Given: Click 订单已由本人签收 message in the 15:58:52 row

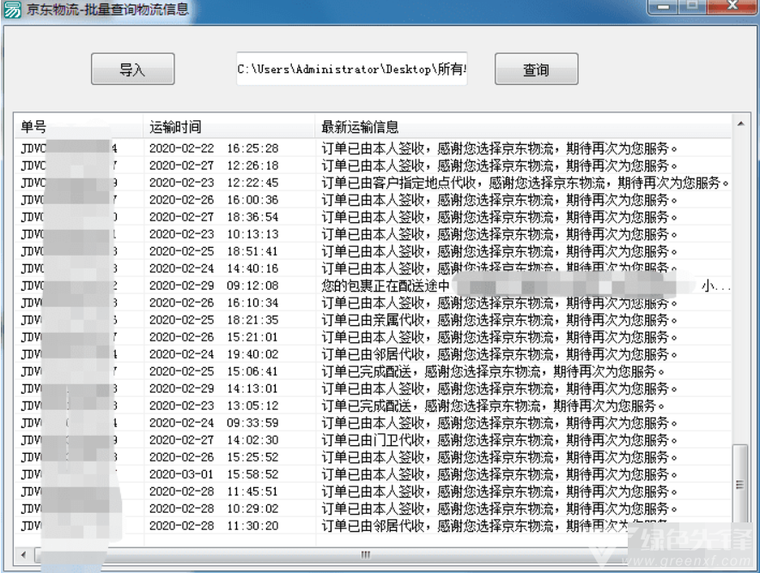Looking at the screenshot, I should [499, 474].
